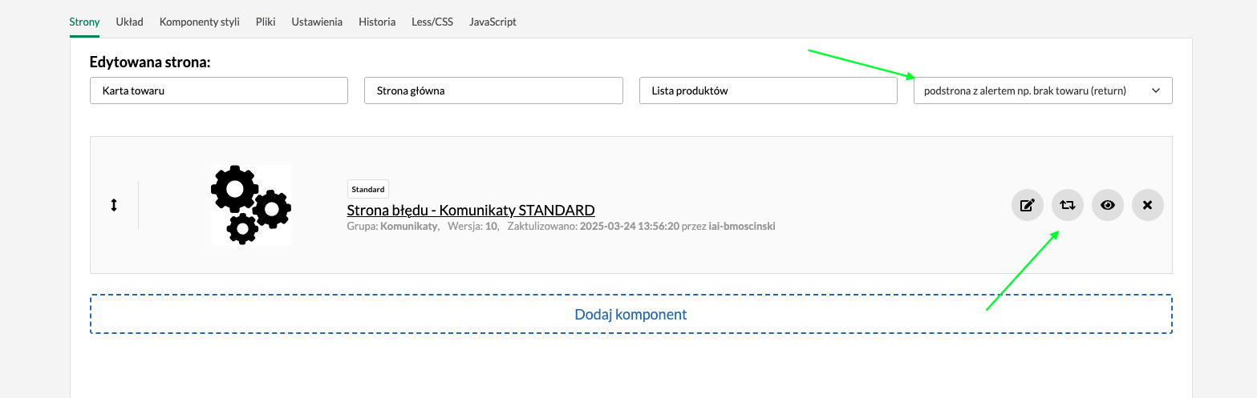The height and width of the screenshot is (398, 1257).
Task: Go to the Ustawienia tab
Action: pyautogui.click(x=317, y=22)
